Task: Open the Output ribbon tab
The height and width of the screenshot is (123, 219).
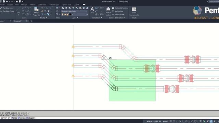Action: click(x=76, y=4)
